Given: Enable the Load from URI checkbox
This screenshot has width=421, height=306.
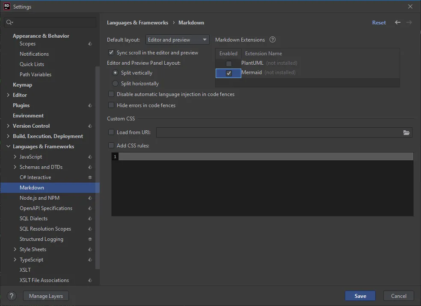Looking at the screenshot, I should coord(111,132).
